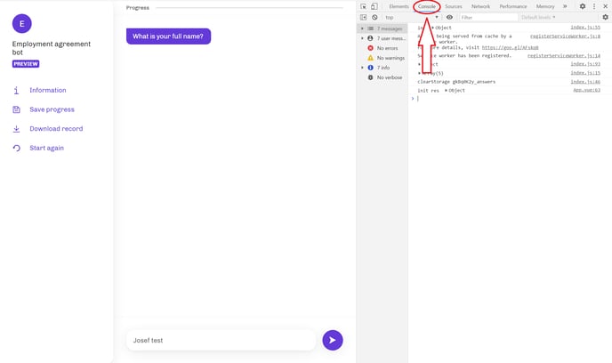Switch to the Sources tab
Image resolution: width=612 pixels, height=363 pixels.
[454, 6]
